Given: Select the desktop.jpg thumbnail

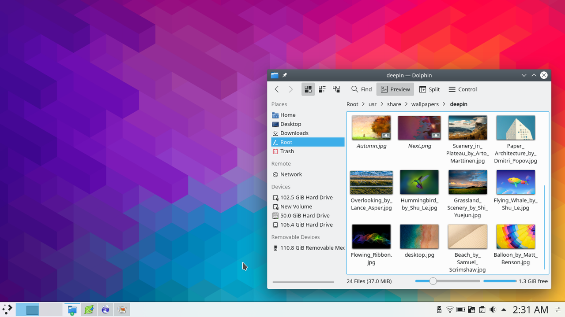Looking at the screenshot, I should 419,236.
